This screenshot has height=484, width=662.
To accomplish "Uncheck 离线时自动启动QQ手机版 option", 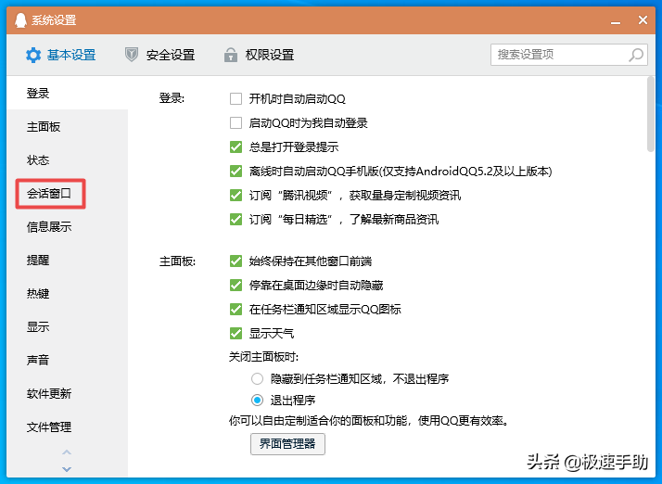I will [236, 171].
